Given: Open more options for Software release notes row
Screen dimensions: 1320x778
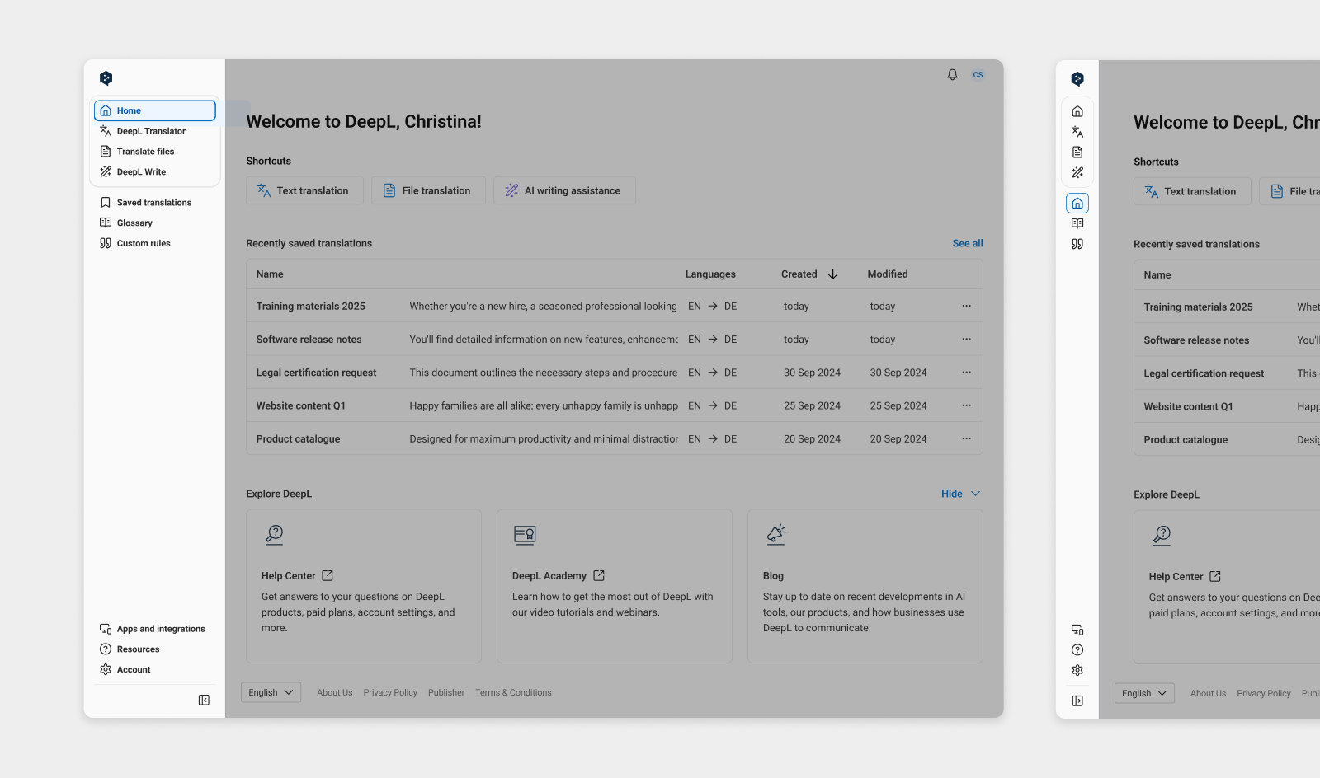Looking at the screenshot, I should 966,339.
